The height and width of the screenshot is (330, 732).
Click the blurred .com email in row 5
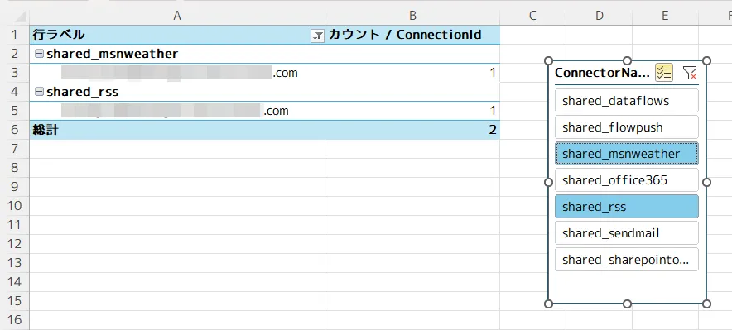175,111
